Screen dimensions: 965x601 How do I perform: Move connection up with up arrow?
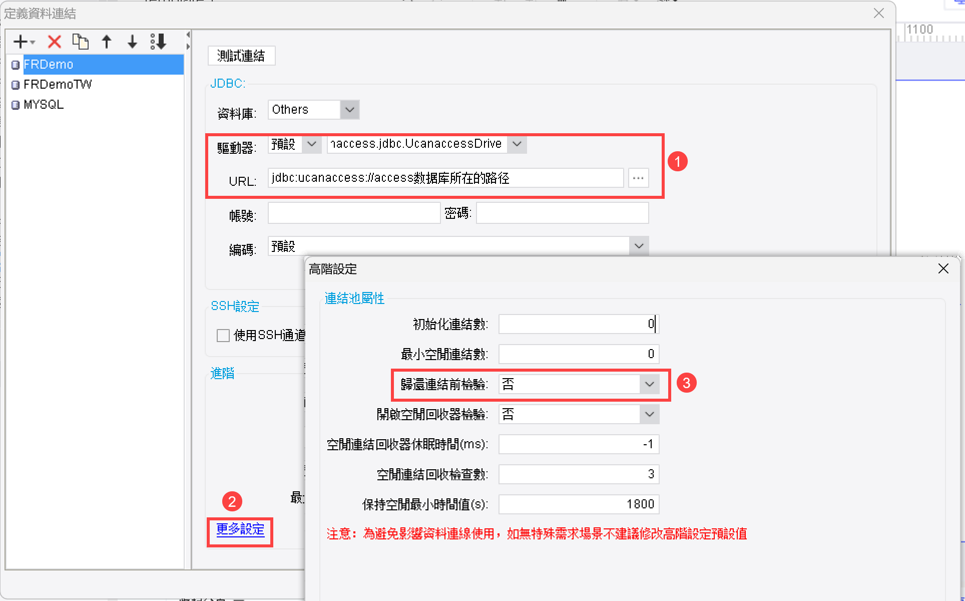(x=107, y=42)
